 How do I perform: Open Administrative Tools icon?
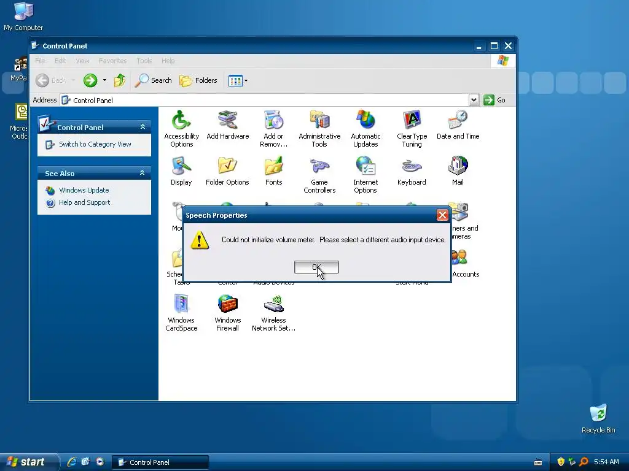click(x=319, y=129)
